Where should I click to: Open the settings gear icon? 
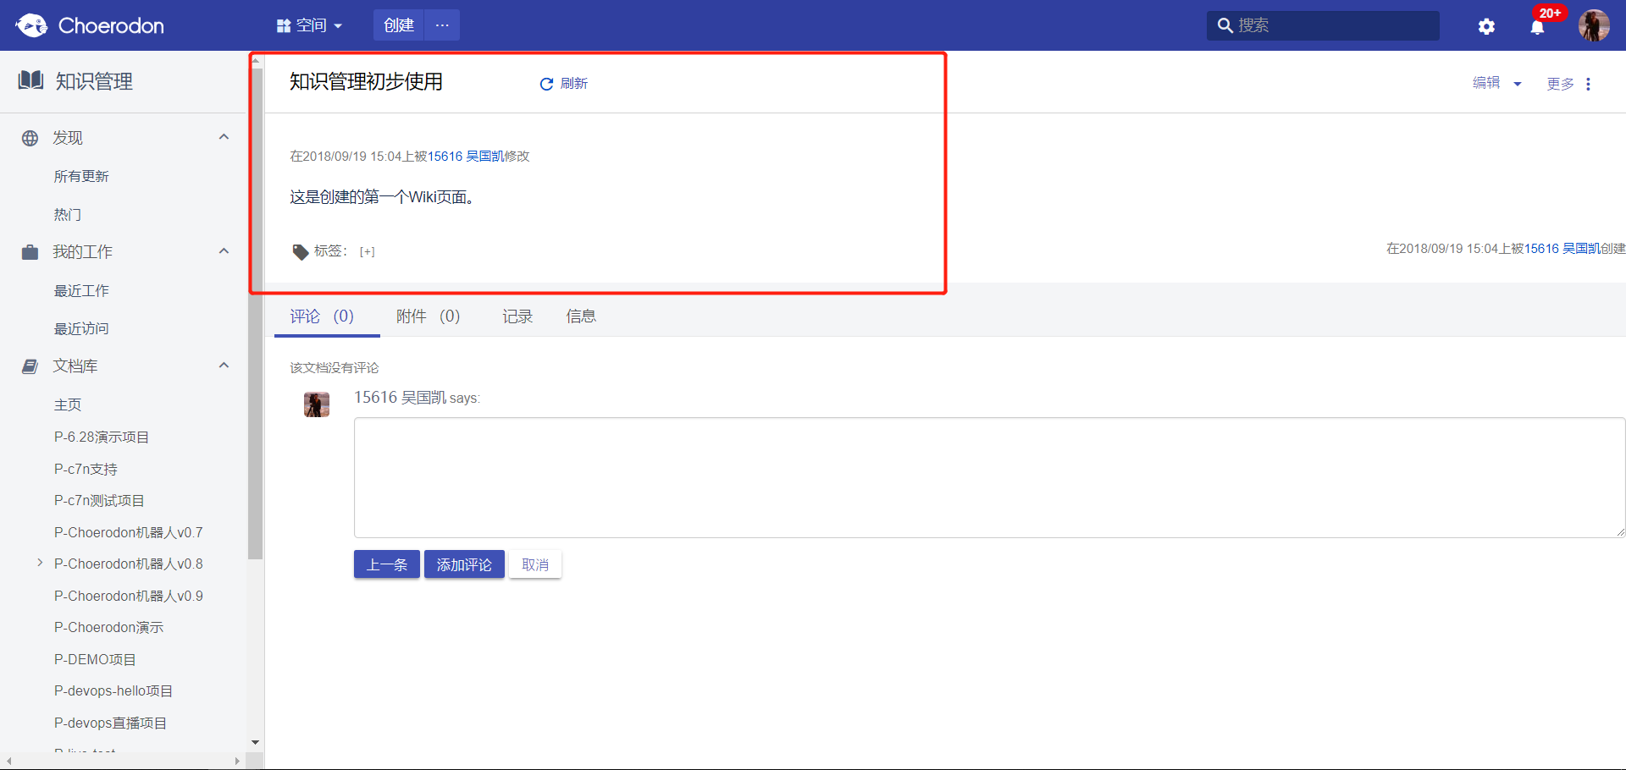[1486, 26]
